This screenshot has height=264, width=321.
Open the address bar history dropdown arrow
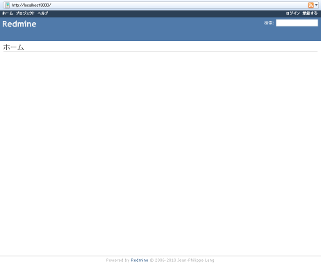[316, 5]
